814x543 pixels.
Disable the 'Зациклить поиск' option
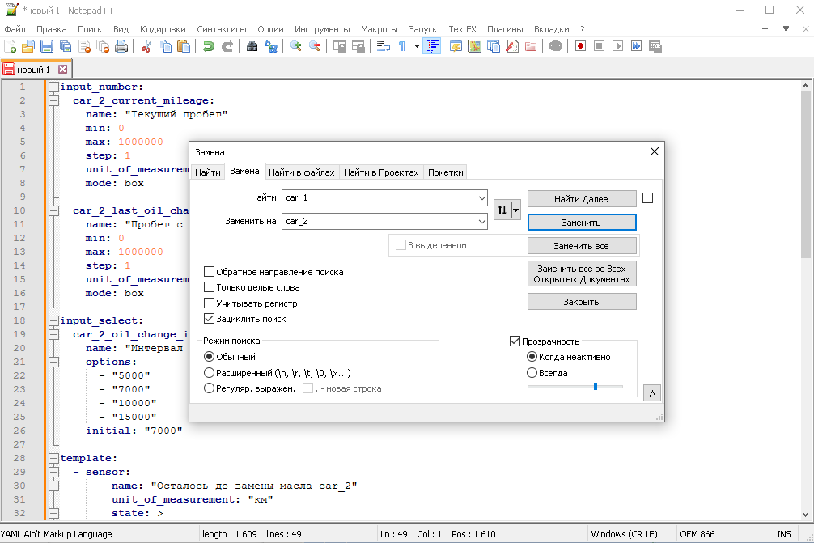tap(209, 318)
